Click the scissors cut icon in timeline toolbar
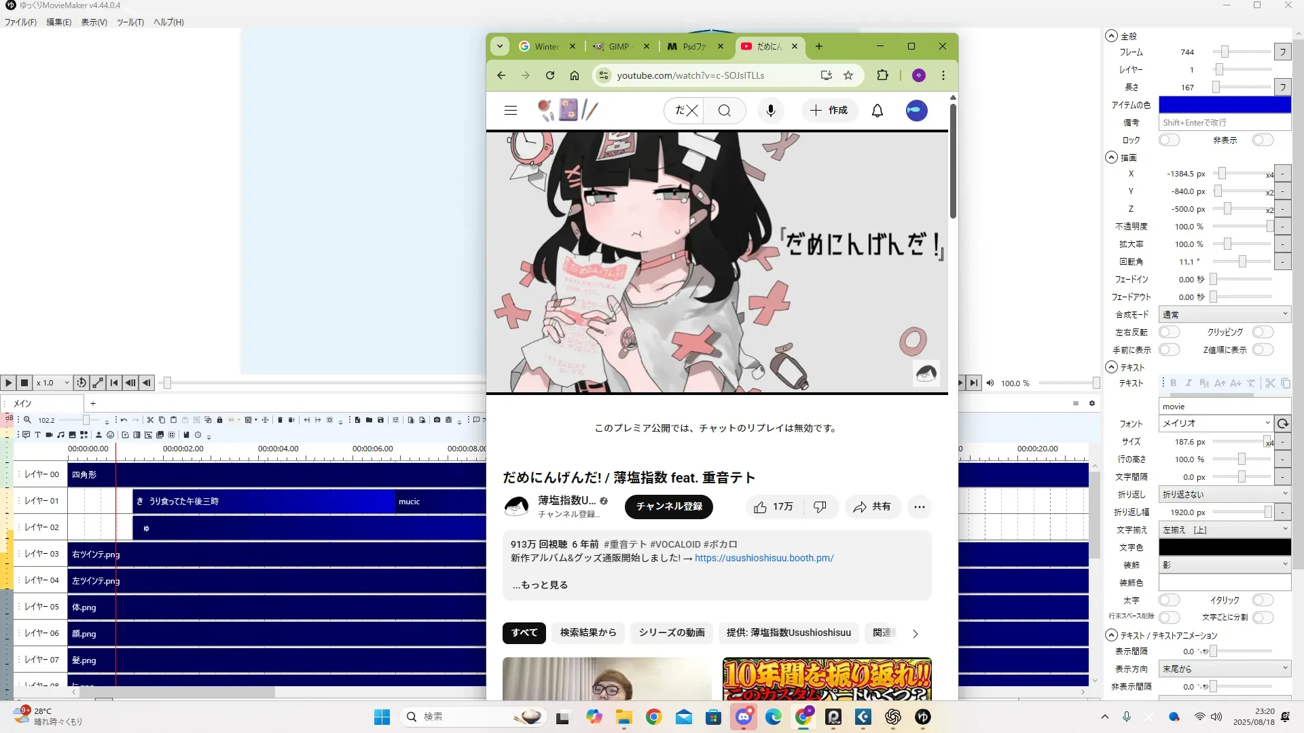The width and height of the screenshot is (1304, 733). click(151, 420)
